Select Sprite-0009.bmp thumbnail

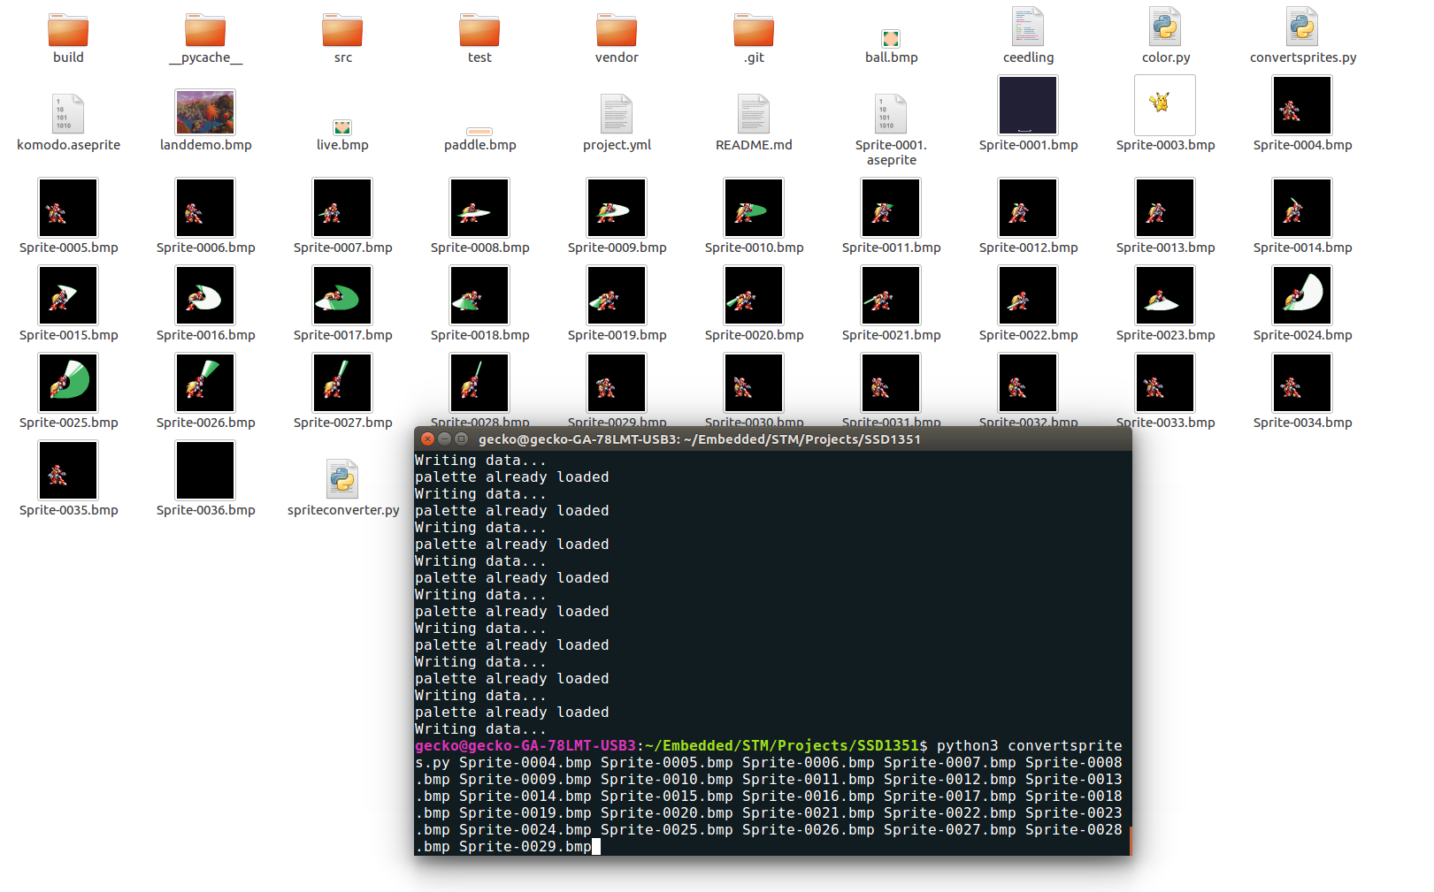617,208
